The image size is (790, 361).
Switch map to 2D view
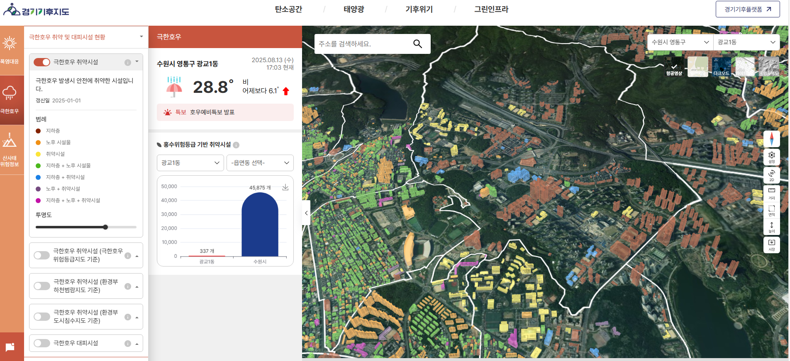771,175
